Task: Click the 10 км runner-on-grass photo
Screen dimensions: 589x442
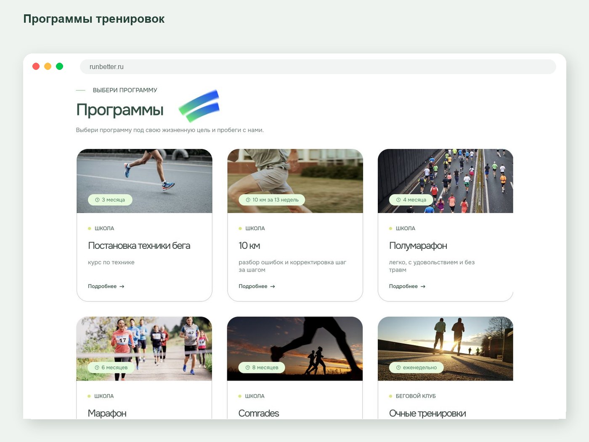Action: [x=295, y=181]
